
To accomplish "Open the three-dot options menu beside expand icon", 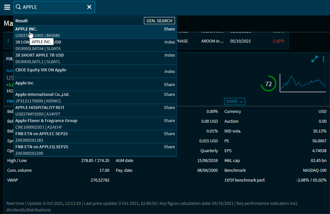I will coord(323,59).
